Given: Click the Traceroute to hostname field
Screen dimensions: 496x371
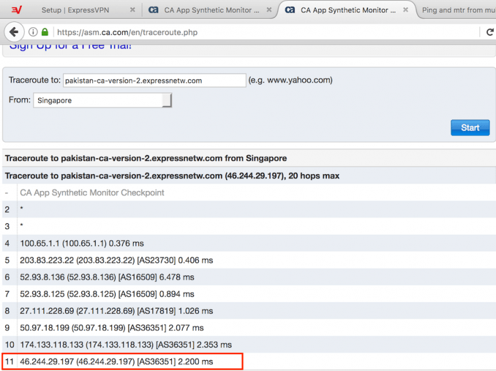Looking at the screenshot, I should tap(154, 81).
